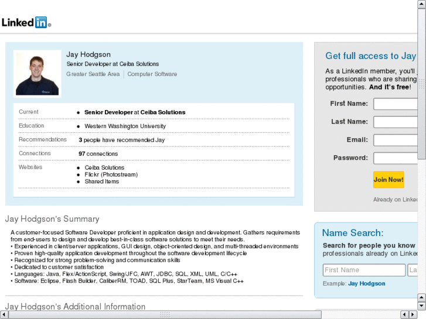
Task: Click the horizontal scrollbar right arrow
Action: tap(413, 315)
